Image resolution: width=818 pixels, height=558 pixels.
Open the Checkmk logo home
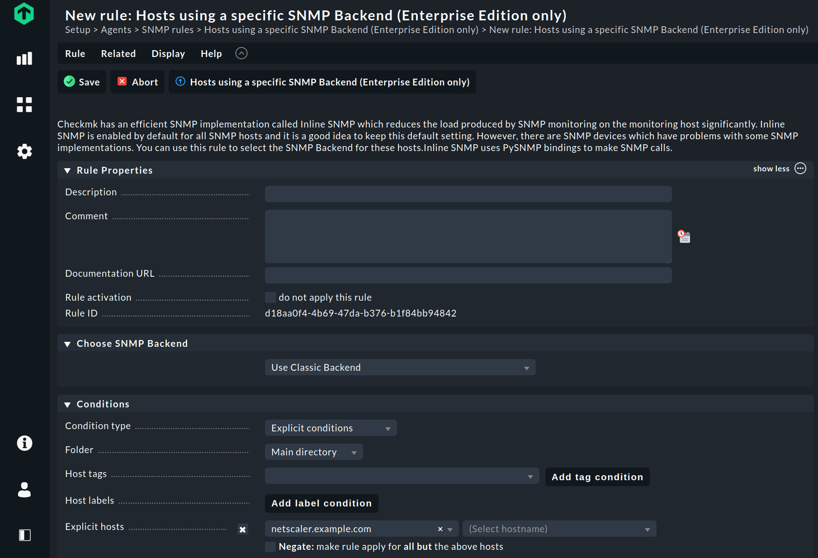pos(24,14)
